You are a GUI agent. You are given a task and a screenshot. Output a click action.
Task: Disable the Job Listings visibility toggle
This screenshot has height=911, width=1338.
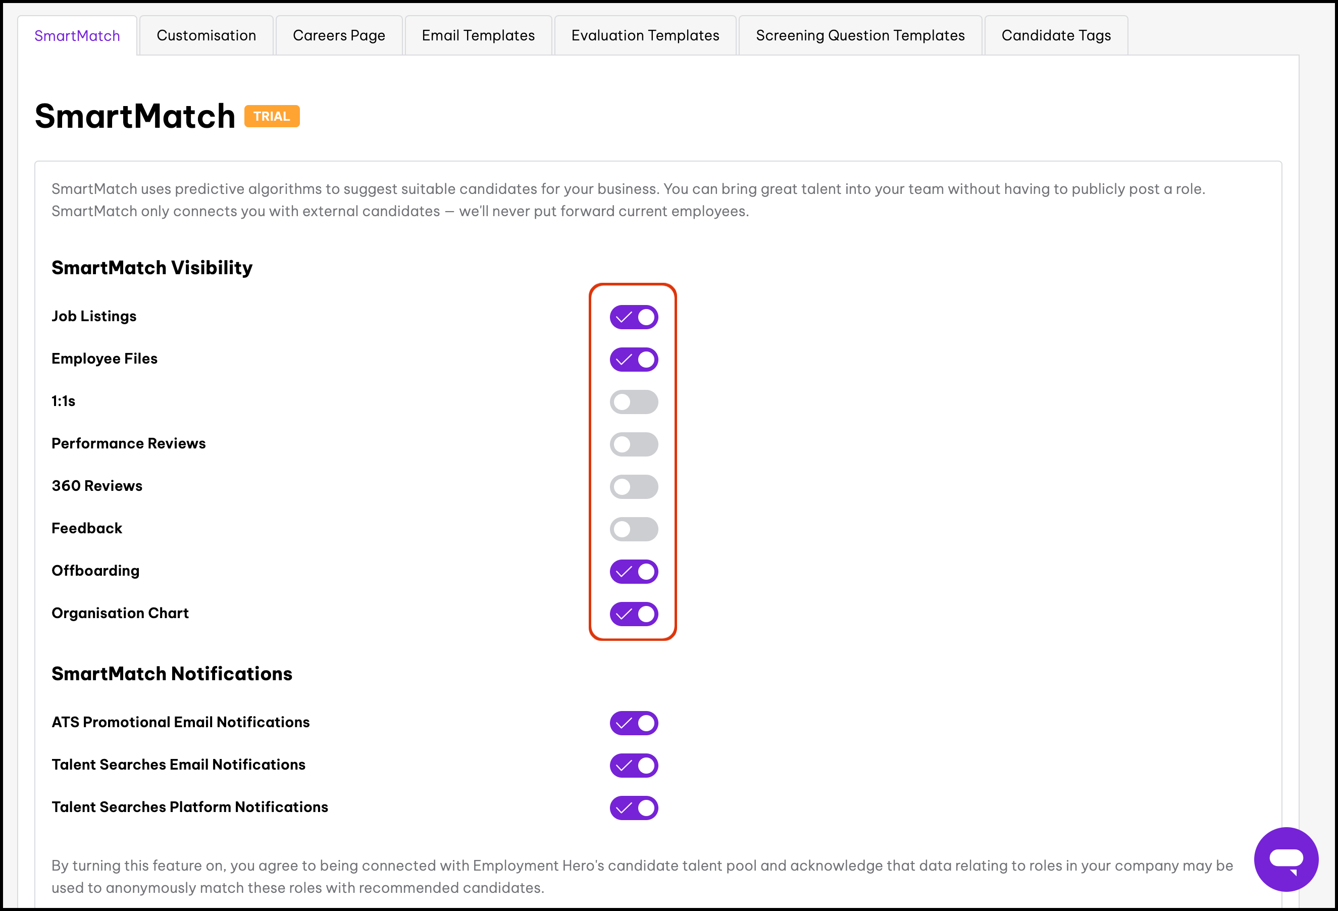click(633, 317)
